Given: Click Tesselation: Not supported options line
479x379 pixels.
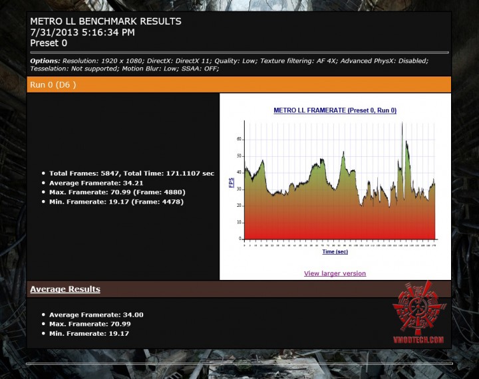Looking at the screenshot, I should click(124, 68).
